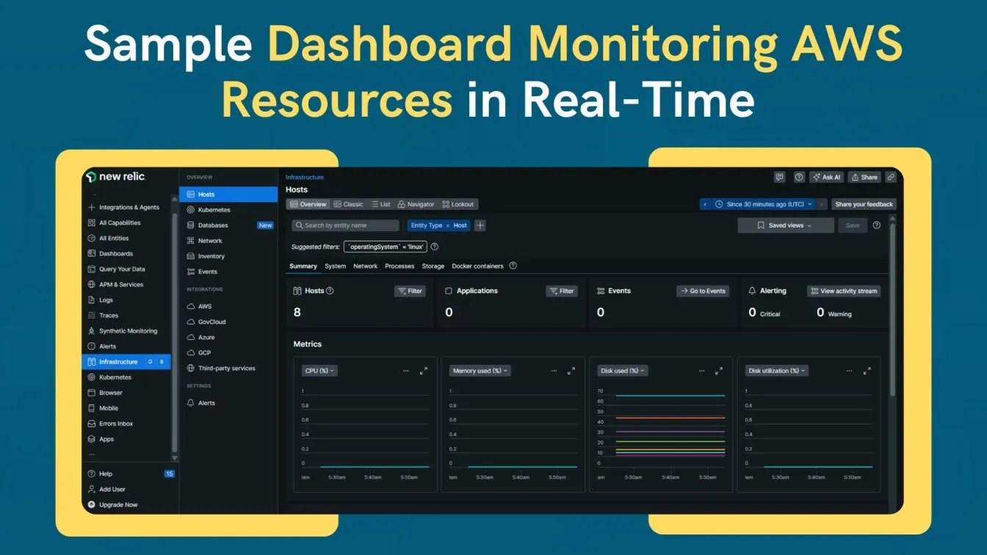The image size is (987, 555).
Task: Open the GovCloud integration
Action: coord(211,322)
